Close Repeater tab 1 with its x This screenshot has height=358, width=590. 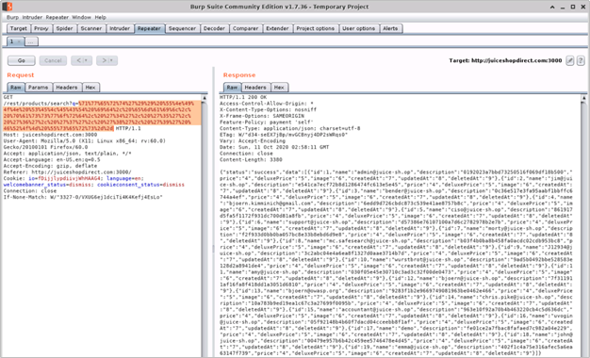point(19,41)
